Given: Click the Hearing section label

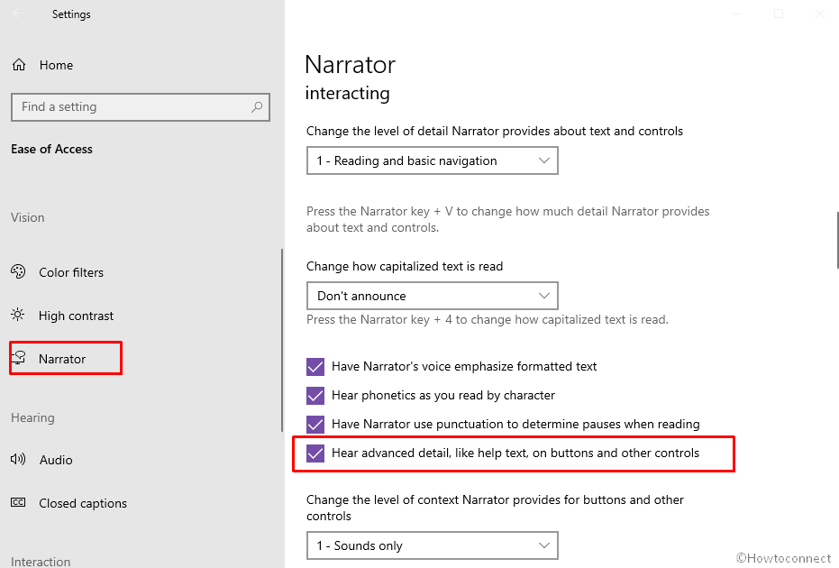Looking at the screenshot, I should [32, 417].
